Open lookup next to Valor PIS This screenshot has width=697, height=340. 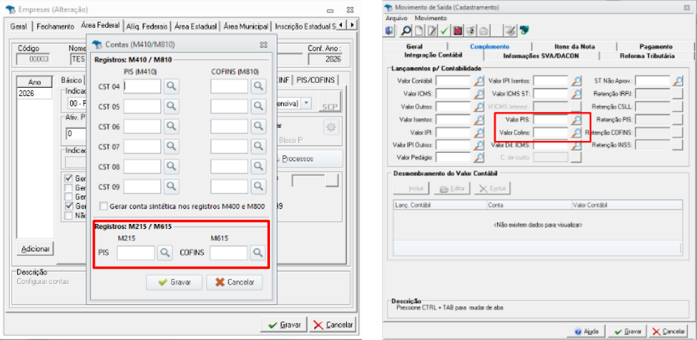576,120
